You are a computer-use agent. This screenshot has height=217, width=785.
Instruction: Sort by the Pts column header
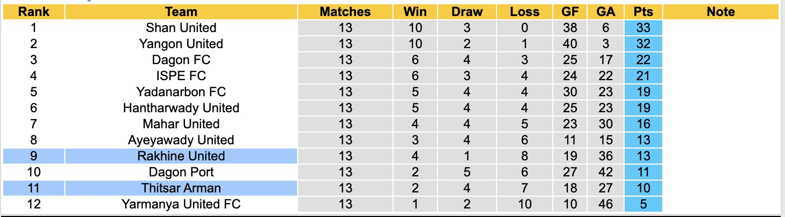point(643,12)
